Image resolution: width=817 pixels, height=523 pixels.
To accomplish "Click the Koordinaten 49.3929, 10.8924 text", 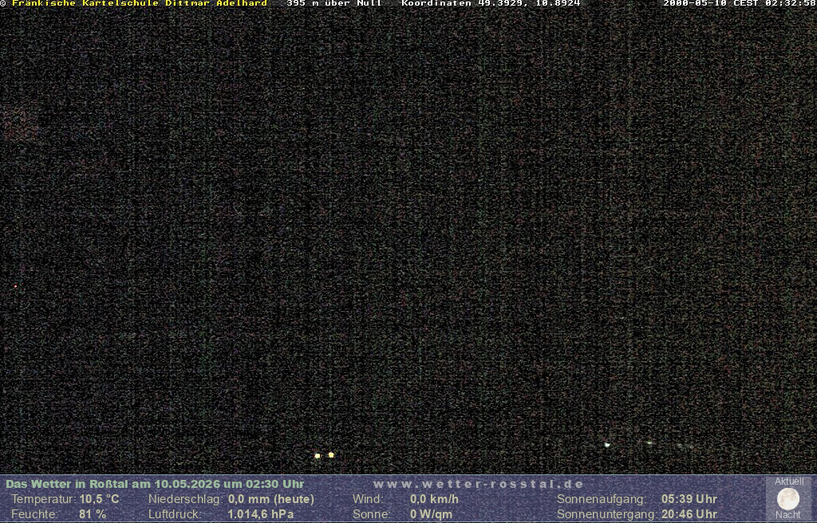I will click(491, 4).
